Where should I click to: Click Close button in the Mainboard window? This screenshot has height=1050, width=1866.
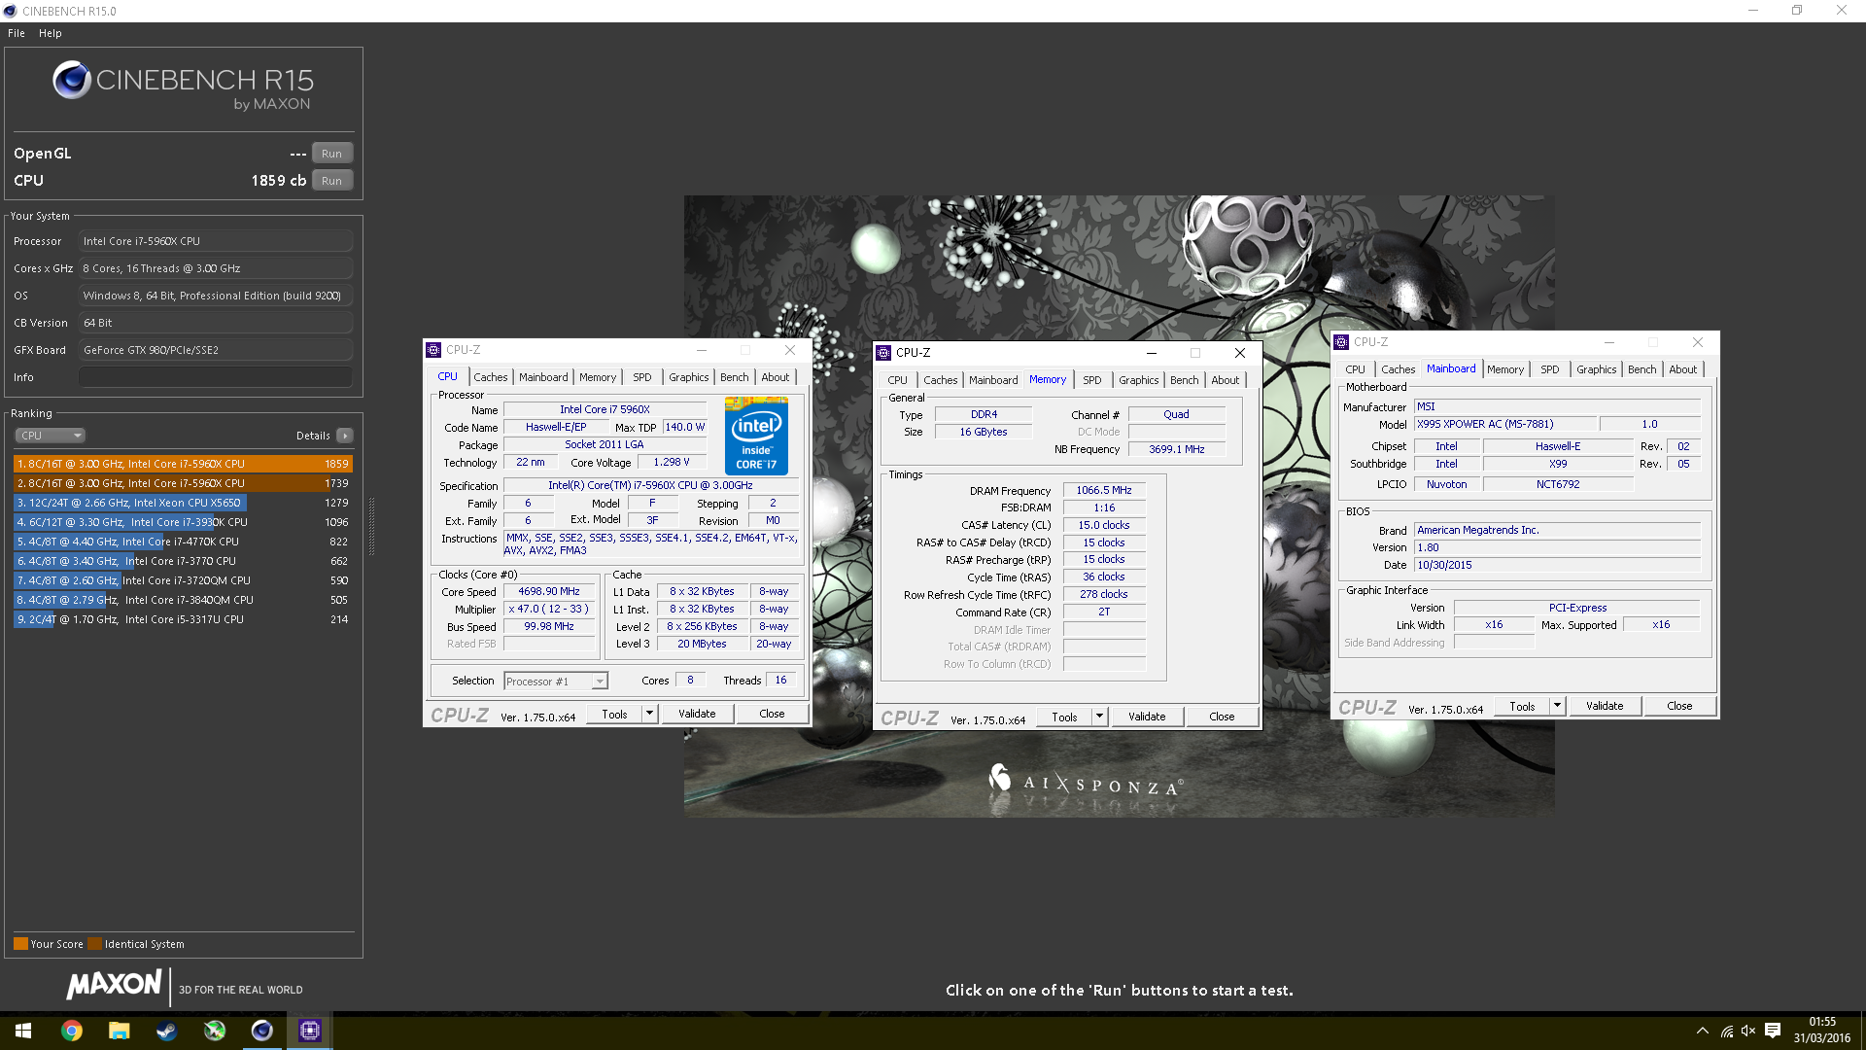[x=1679, y=706]
